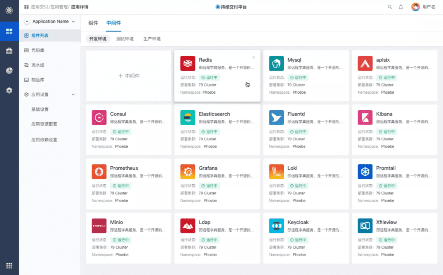Click the Elasticsearch card title
Screen dimensions: 443x275
[x=215, y=114]
